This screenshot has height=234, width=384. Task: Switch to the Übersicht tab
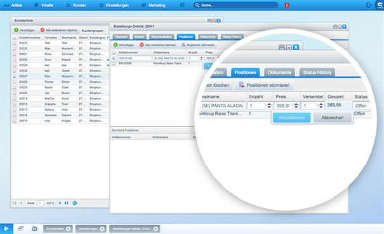(121, 37)
